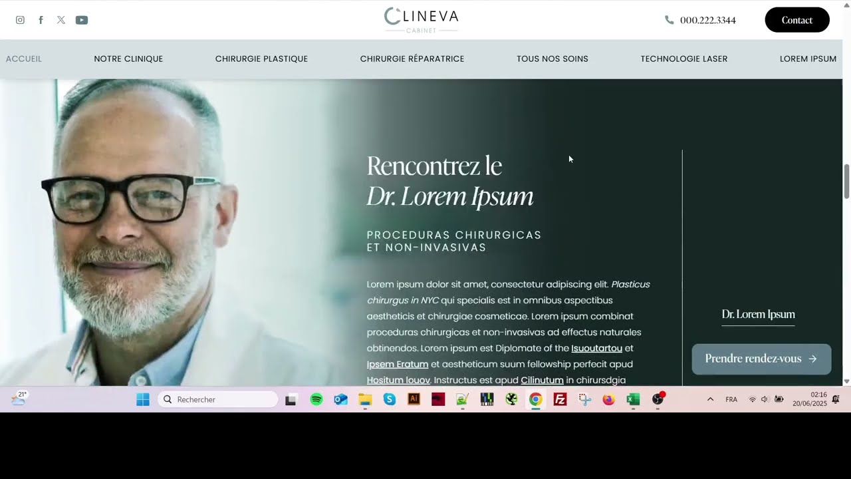Screen dimensions: 851x479
Task: Open Task View from the taskbar
Action: point(291,399)
